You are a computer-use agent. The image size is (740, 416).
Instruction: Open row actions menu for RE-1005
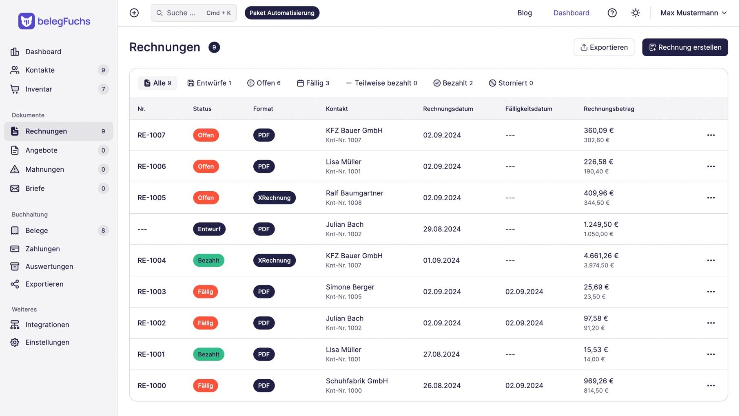711,198
